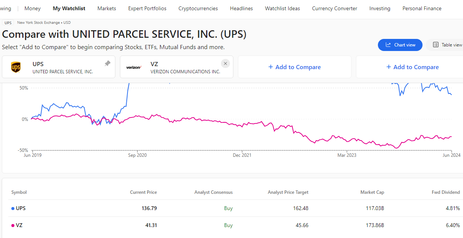463x238 pixels.
Task: Remove VZ from comparison with X
Action: (x=225, y=63)
